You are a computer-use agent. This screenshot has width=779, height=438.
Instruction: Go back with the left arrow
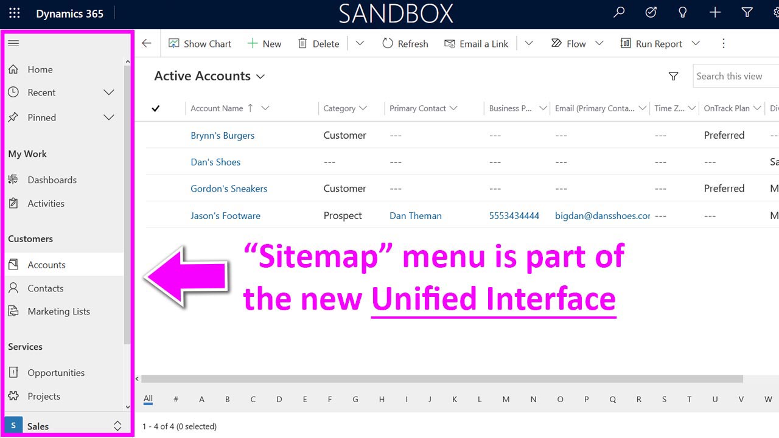click(146, 43)
